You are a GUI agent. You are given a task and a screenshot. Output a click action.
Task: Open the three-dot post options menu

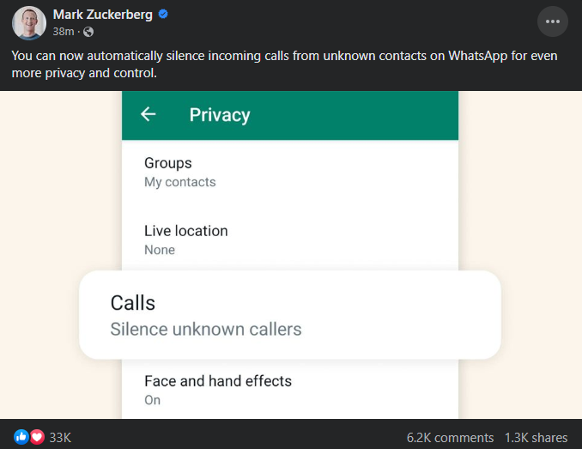[552, 21]
